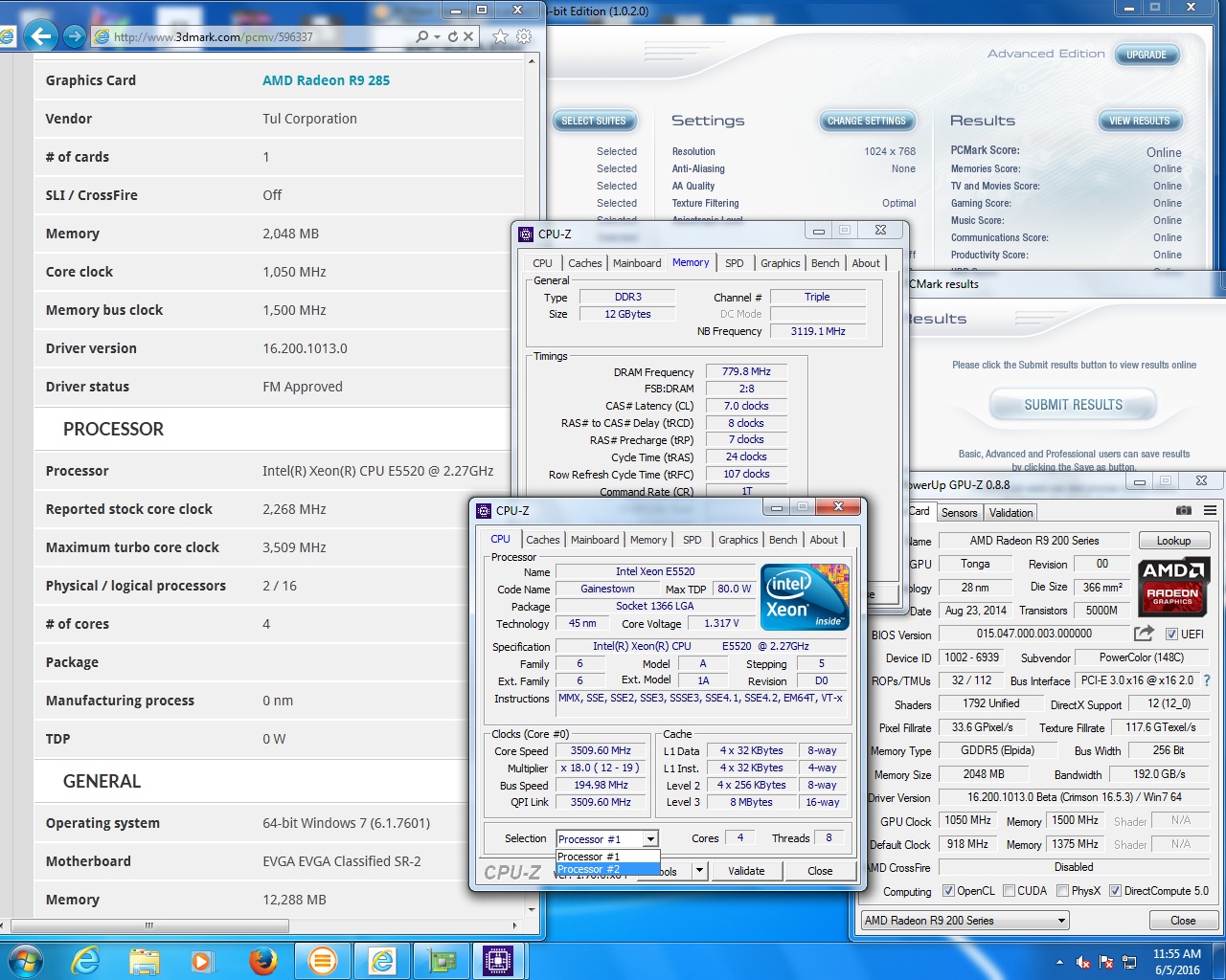The image size is (1226, 980).
Task: Open Windows Media Player taskbar icon
Action: pos(202,960)
